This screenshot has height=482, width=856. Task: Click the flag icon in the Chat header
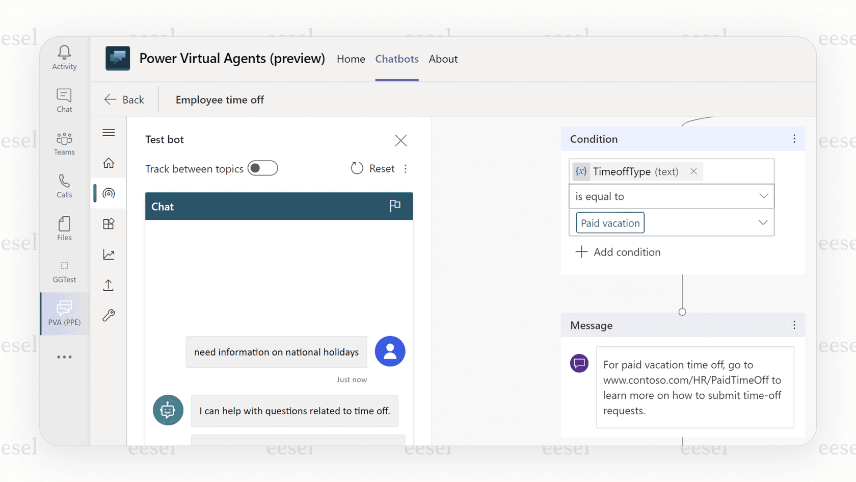[x=394, y=206]
